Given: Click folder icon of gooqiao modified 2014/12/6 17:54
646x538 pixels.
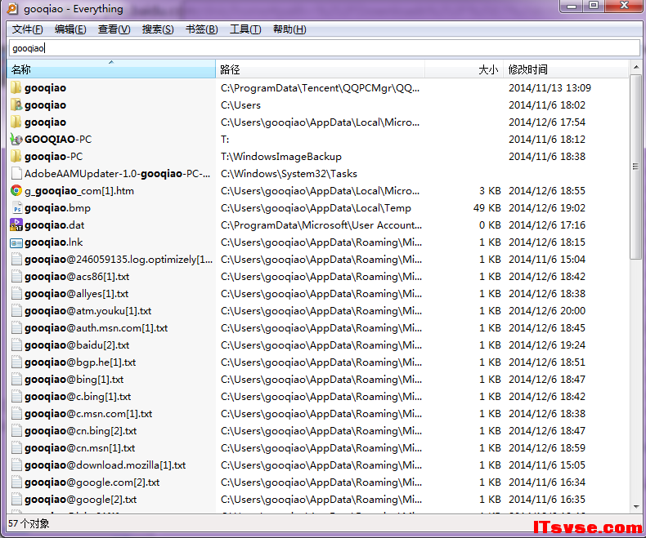Looking at the screenshot, I should (x=16, y=122).
